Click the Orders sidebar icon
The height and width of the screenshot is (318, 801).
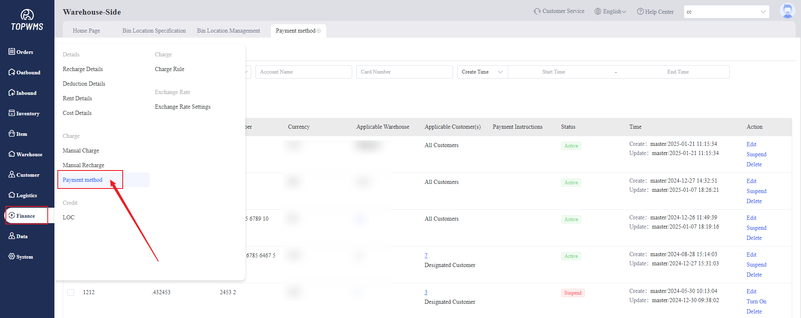(x=12, y=51)
